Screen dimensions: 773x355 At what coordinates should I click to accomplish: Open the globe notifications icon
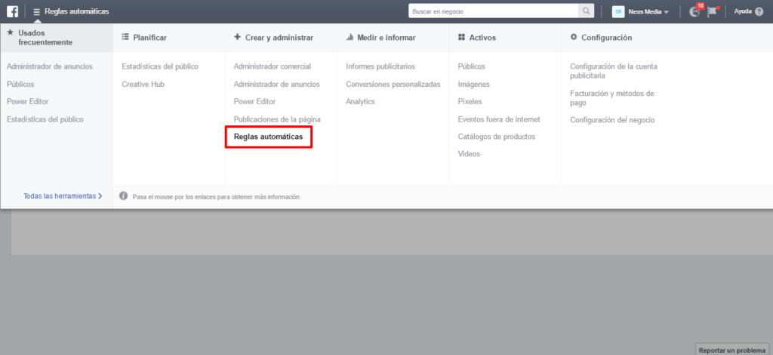[694, 11]
